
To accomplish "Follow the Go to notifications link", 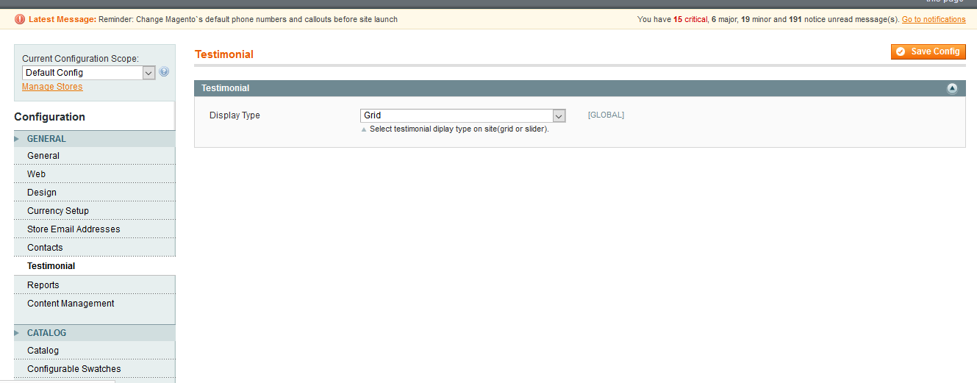I will pos(934,19).
